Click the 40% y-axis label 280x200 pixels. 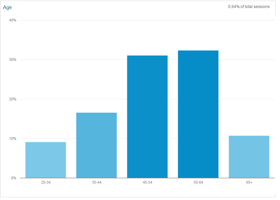(13, 20)
